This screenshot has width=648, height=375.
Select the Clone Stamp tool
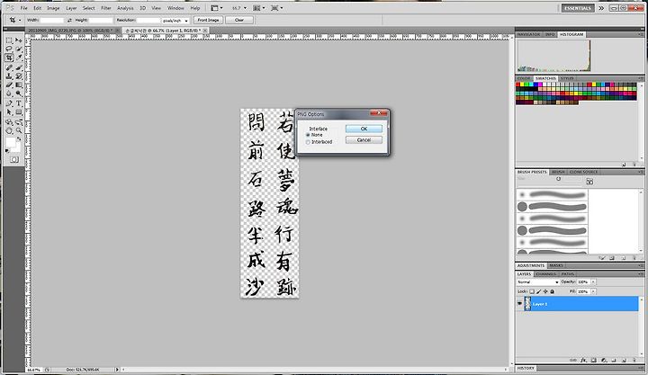9,76
